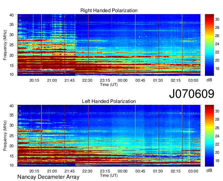The image size is (223, 181).
Task: Click the "25" frequency tick on Right Handed plot
Action: (x=11, y=45)
